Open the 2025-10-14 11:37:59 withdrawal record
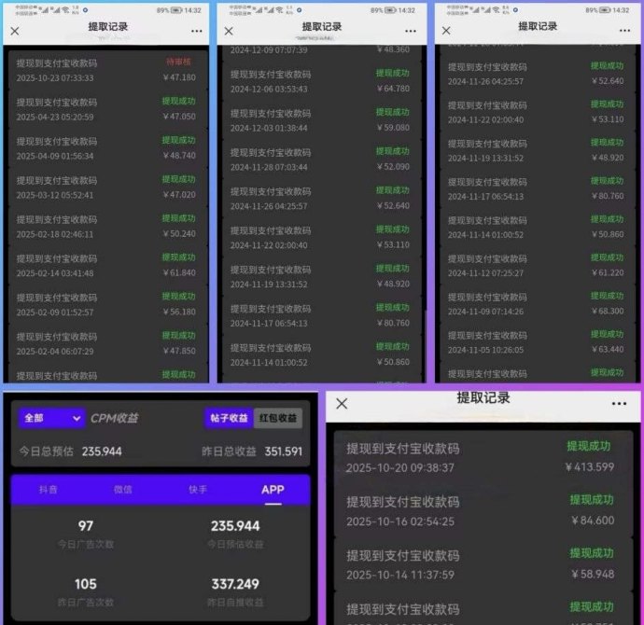Image resolution: width=644 pixels, height=625 pixels. [483, 564]
